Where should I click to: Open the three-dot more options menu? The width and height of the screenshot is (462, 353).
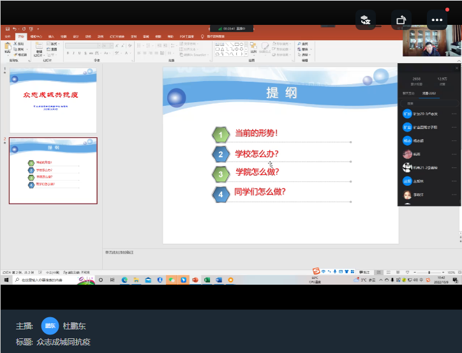coord(437,19)
